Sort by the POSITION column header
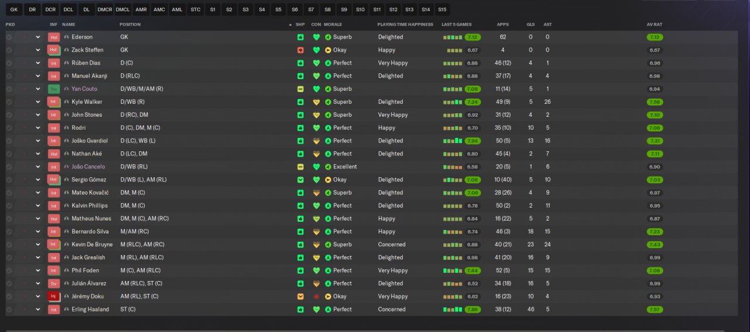The height and width of the screenshot is (332, 750). (x=130, y=25)
